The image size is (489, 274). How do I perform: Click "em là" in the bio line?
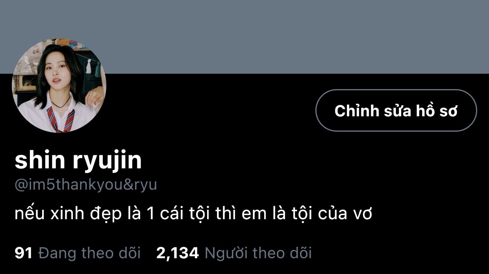click(x=259, y=214)
